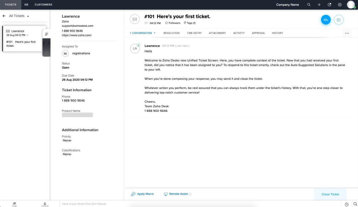The height and width of the screenshot is (207, 358).
Task: Click the comment bubble button
Action: pyautogui.click(x=339, y=20)
